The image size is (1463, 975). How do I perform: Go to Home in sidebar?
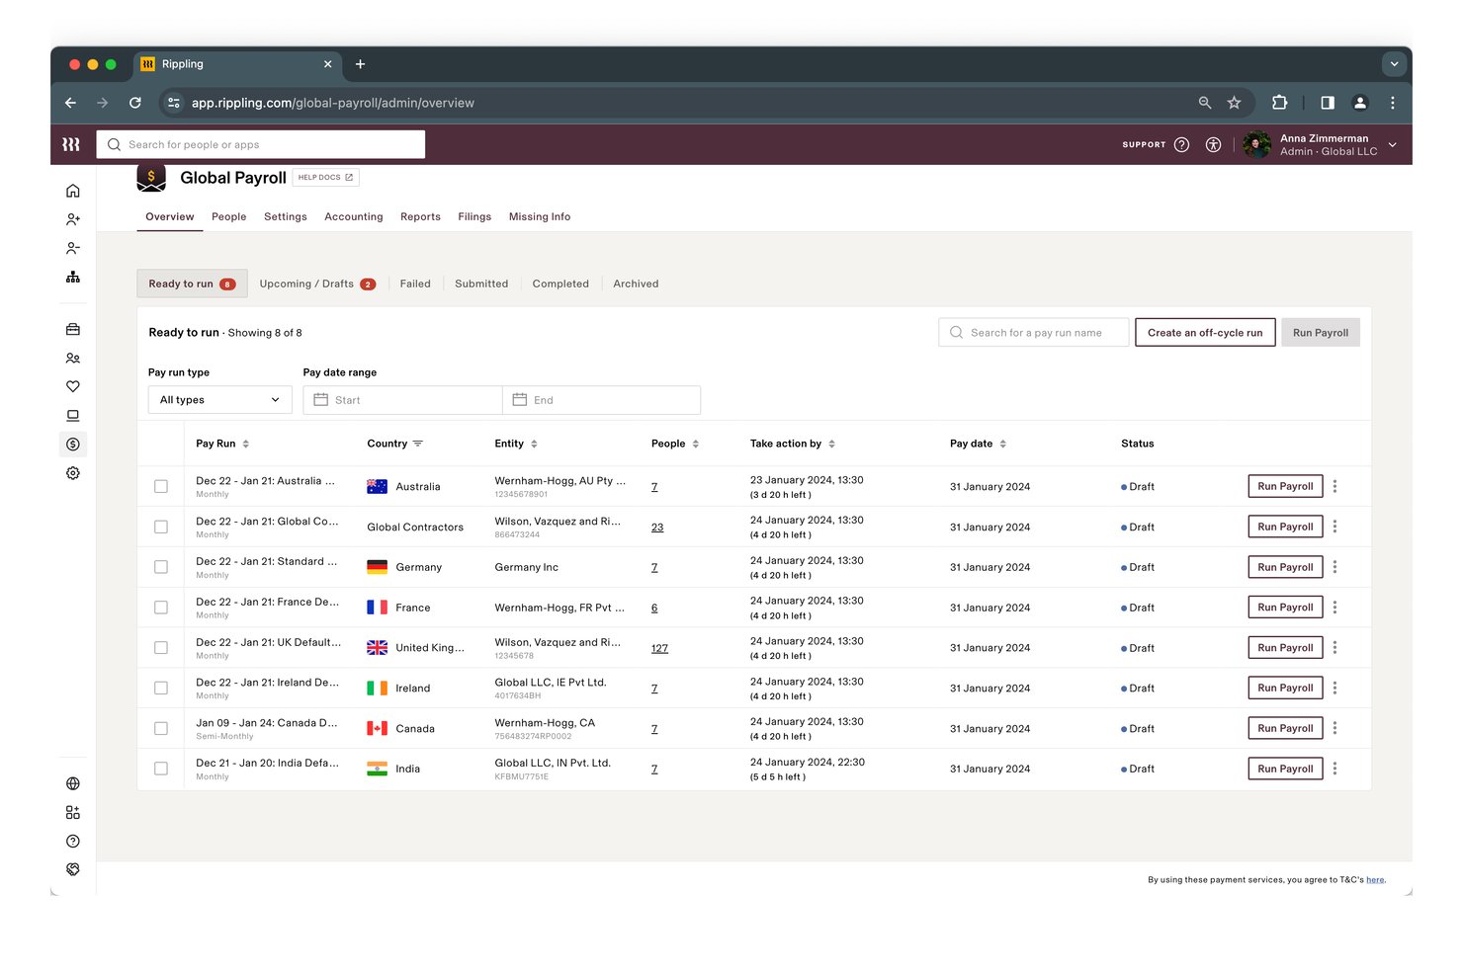73,191
